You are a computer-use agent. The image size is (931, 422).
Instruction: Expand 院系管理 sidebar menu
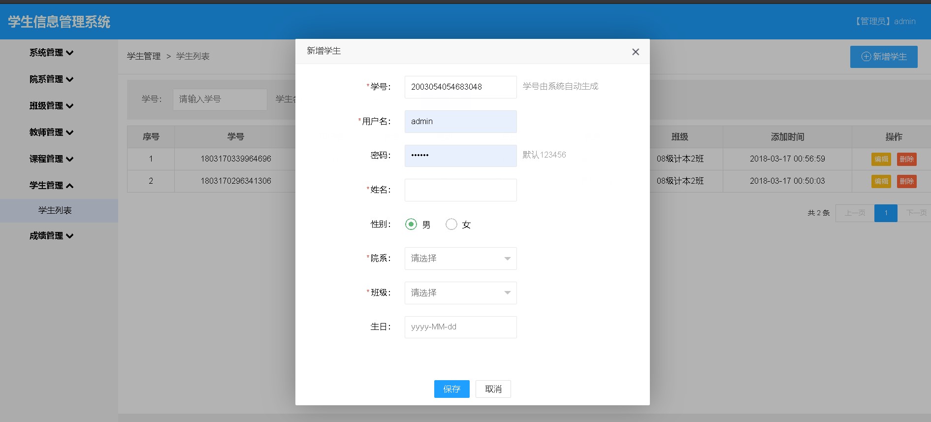51,79
